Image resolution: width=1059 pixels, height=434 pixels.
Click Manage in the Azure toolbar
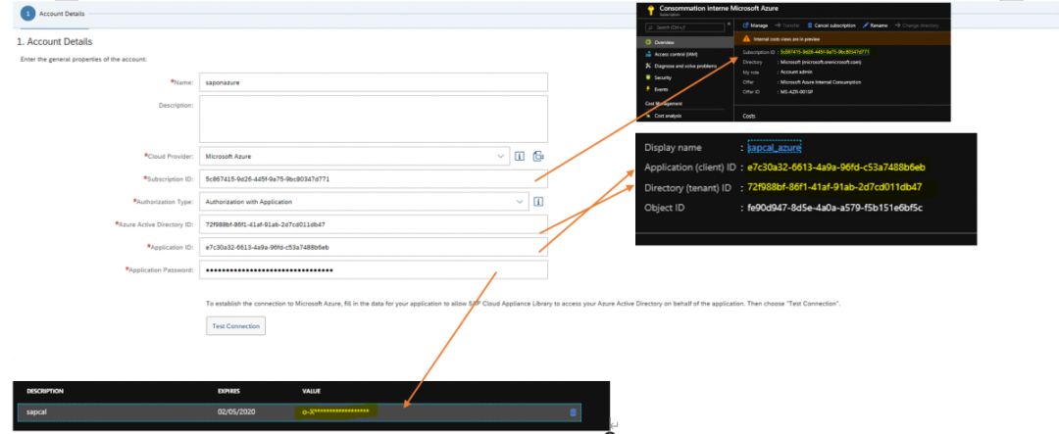754,25
